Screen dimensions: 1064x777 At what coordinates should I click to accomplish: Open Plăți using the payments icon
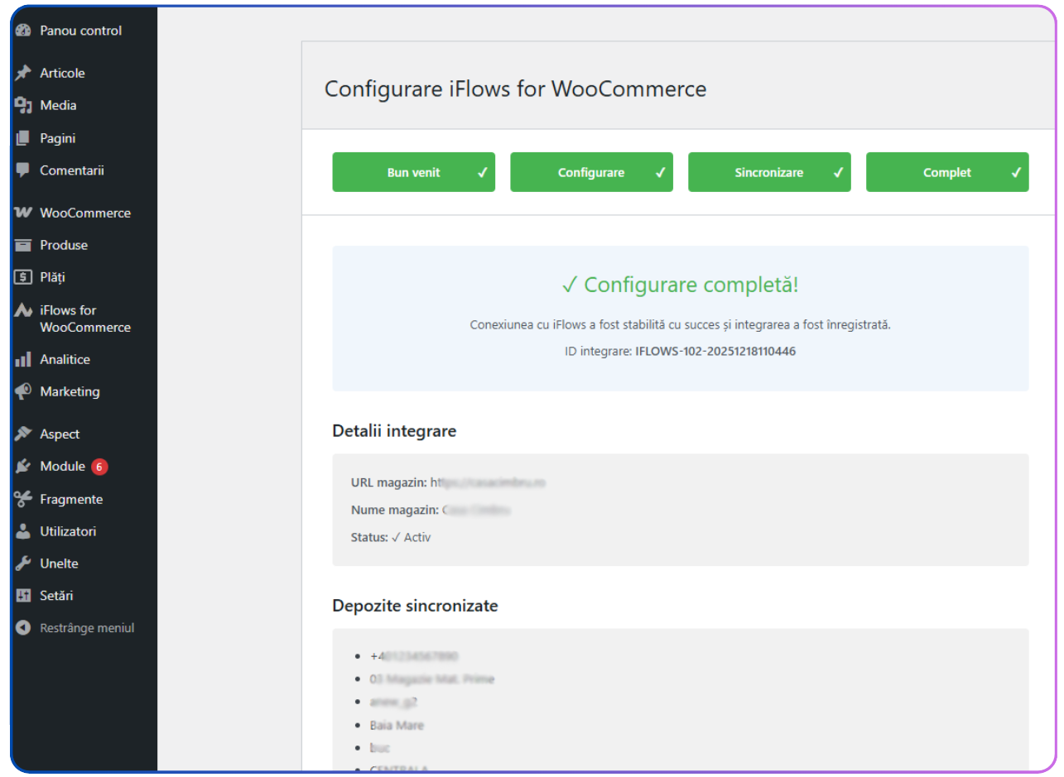click(x=24, y=277)
